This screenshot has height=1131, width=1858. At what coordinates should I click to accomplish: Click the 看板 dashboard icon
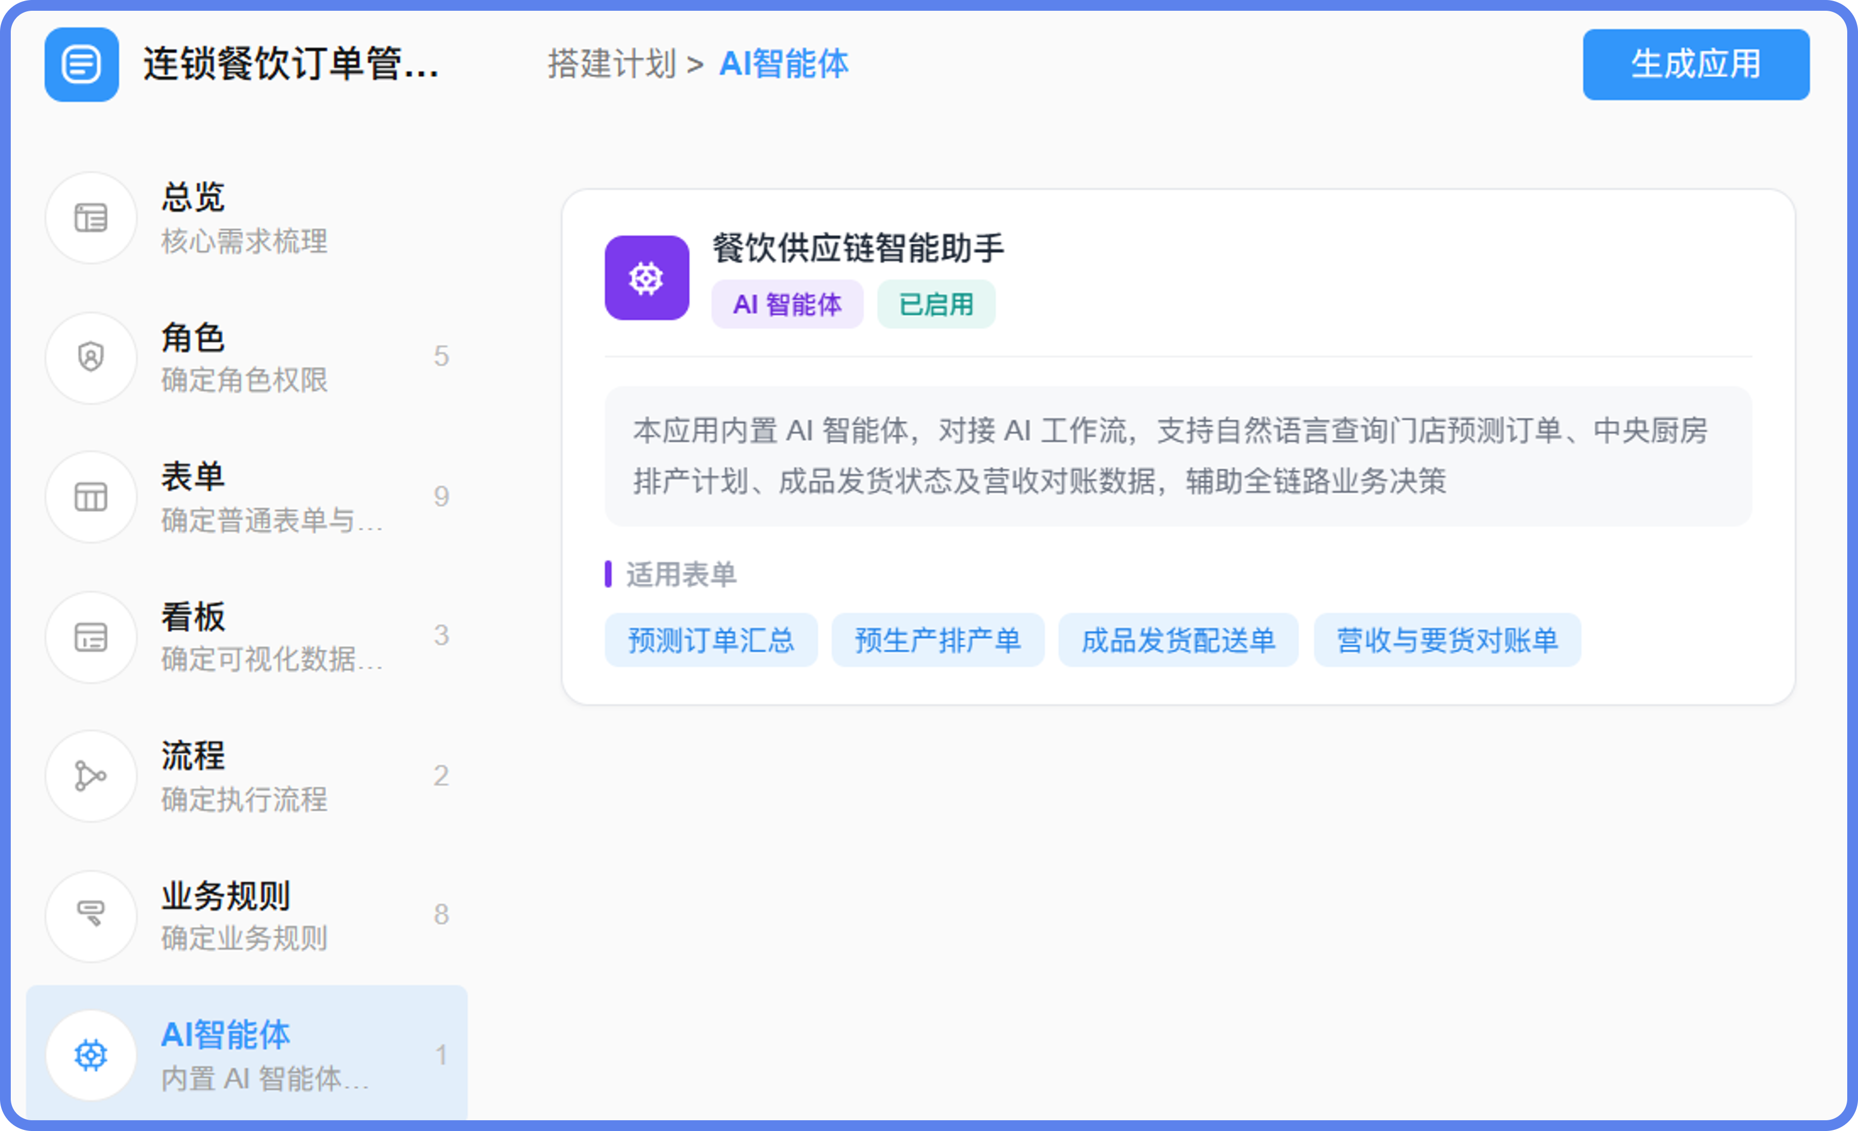[90, 637]
